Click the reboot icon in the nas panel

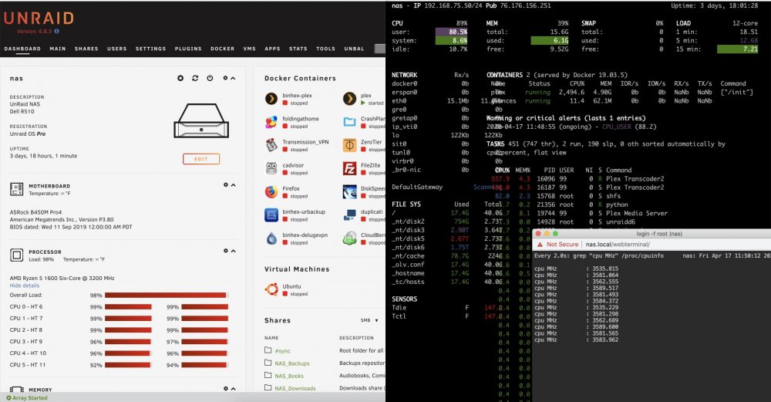tap(195, 78)
